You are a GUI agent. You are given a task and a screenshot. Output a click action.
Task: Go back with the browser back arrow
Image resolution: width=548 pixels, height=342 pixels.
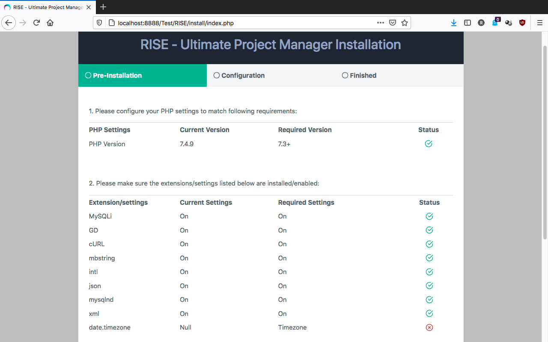(x=9, y=23)
